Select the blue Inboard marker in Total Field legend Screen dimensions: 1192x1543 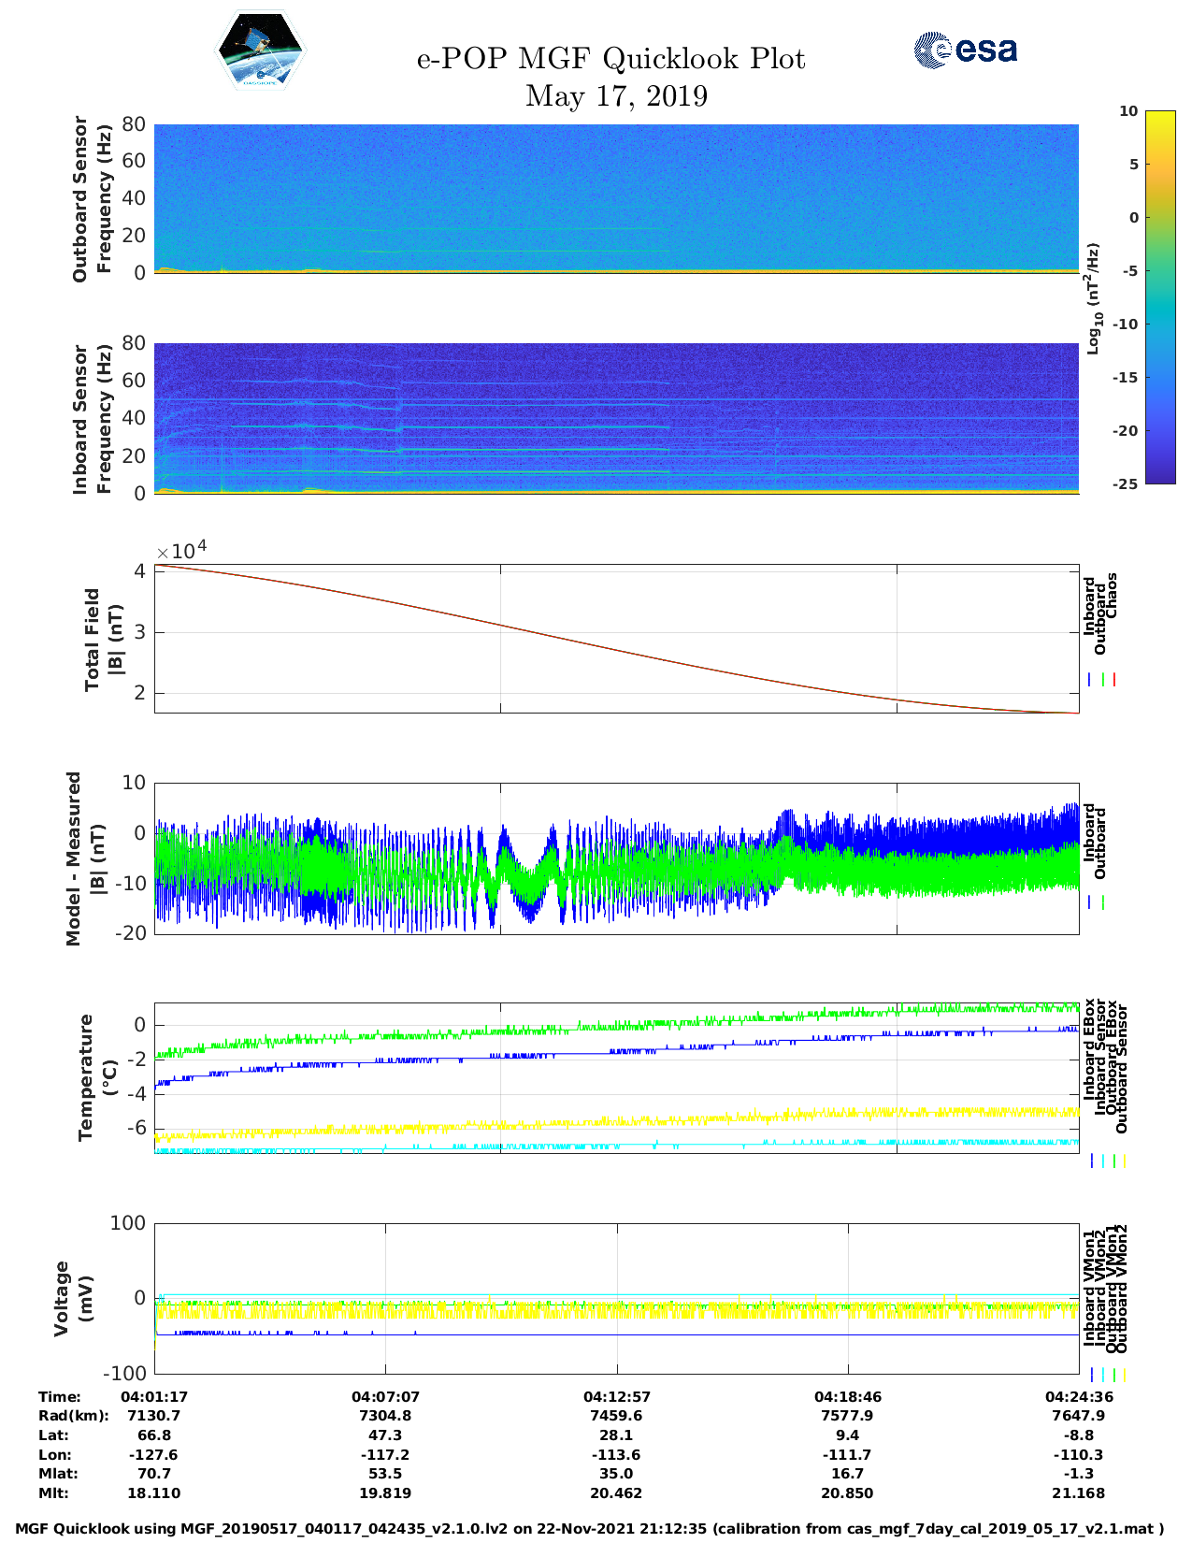click(1090, 680)
